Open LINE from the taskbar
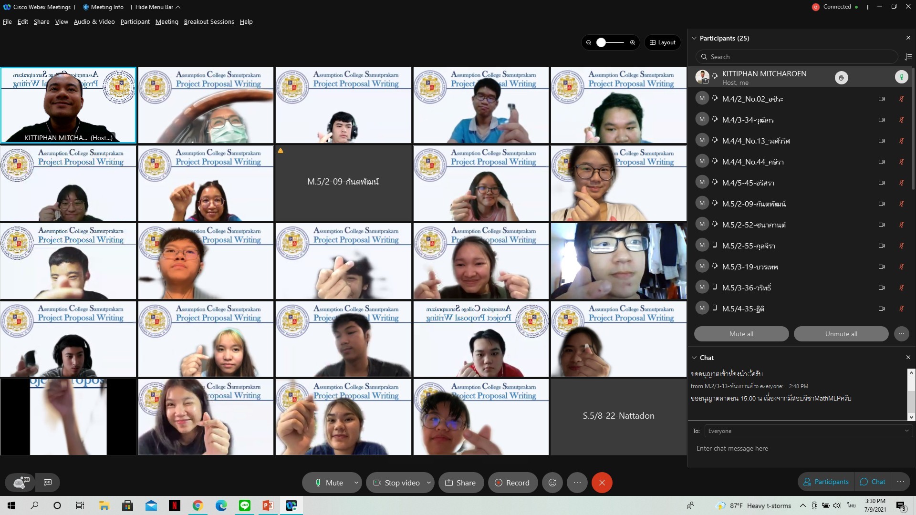This screenshot has height=515, width=916. coord(245,505)
